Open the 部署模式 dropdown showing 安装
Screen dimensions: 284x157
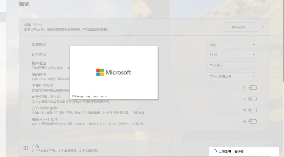click(x=232, y=45)
